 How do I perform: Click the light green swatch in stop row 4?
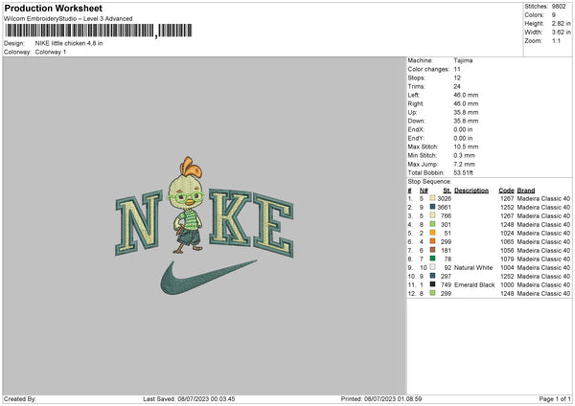pos(432,224)
